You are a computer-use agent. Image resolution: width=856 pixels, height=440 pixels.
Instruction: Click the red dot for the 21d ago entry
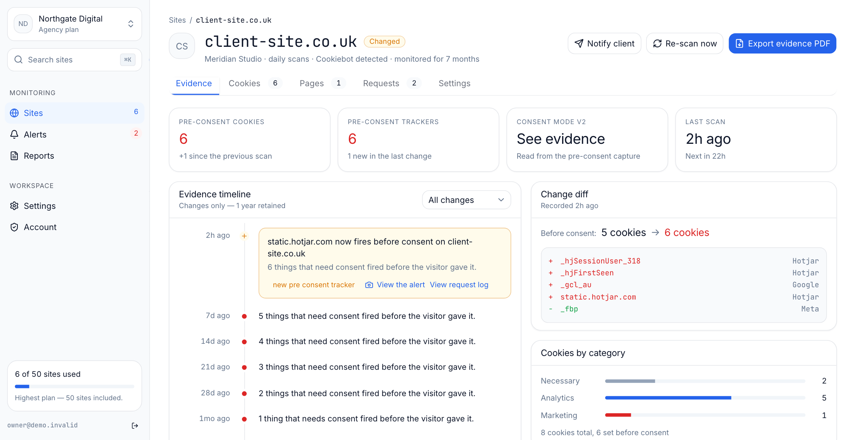[x=244, y=367]
